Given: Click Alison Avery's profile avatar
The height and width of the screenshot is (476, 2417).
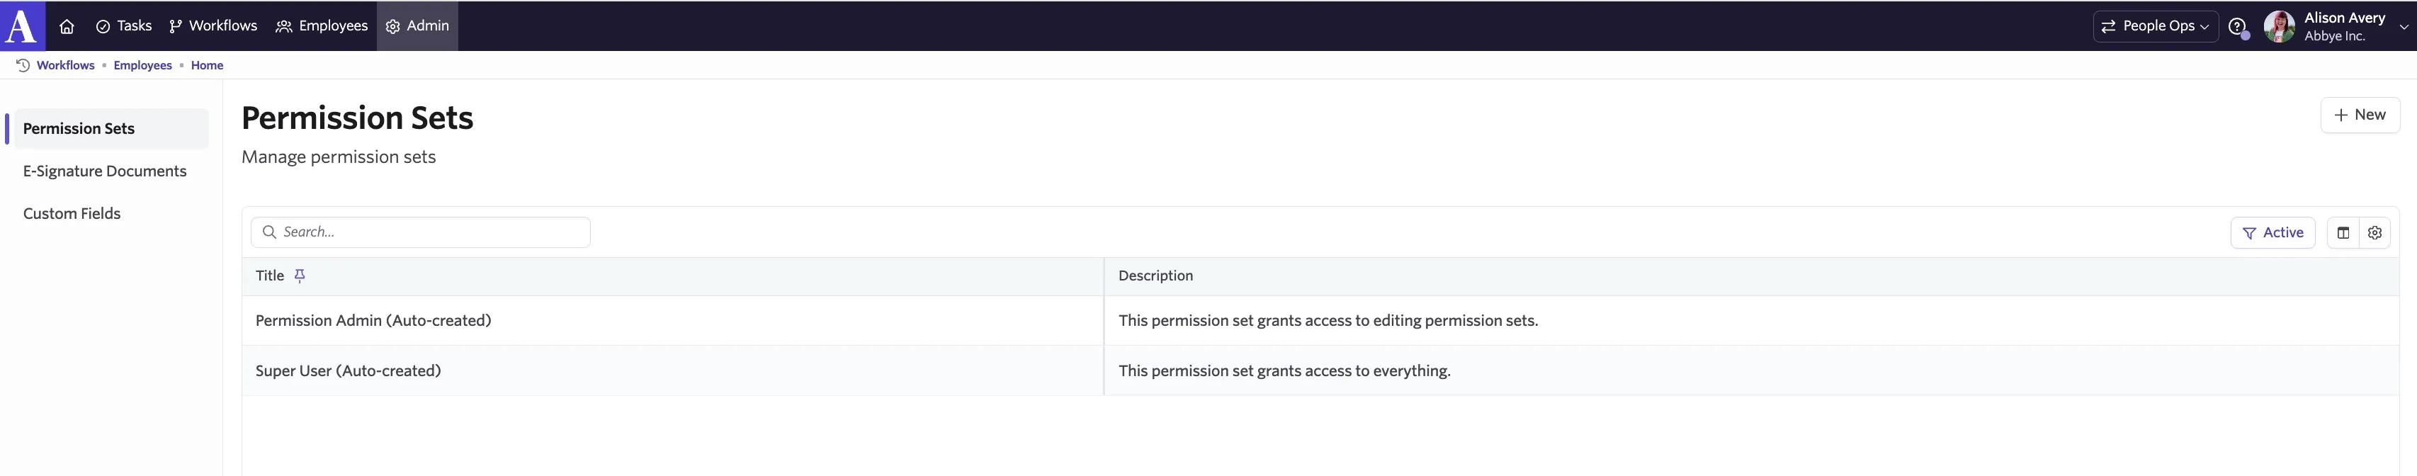Looking at the screenshot, I should pyautogui.click(x=2279, y=26).
